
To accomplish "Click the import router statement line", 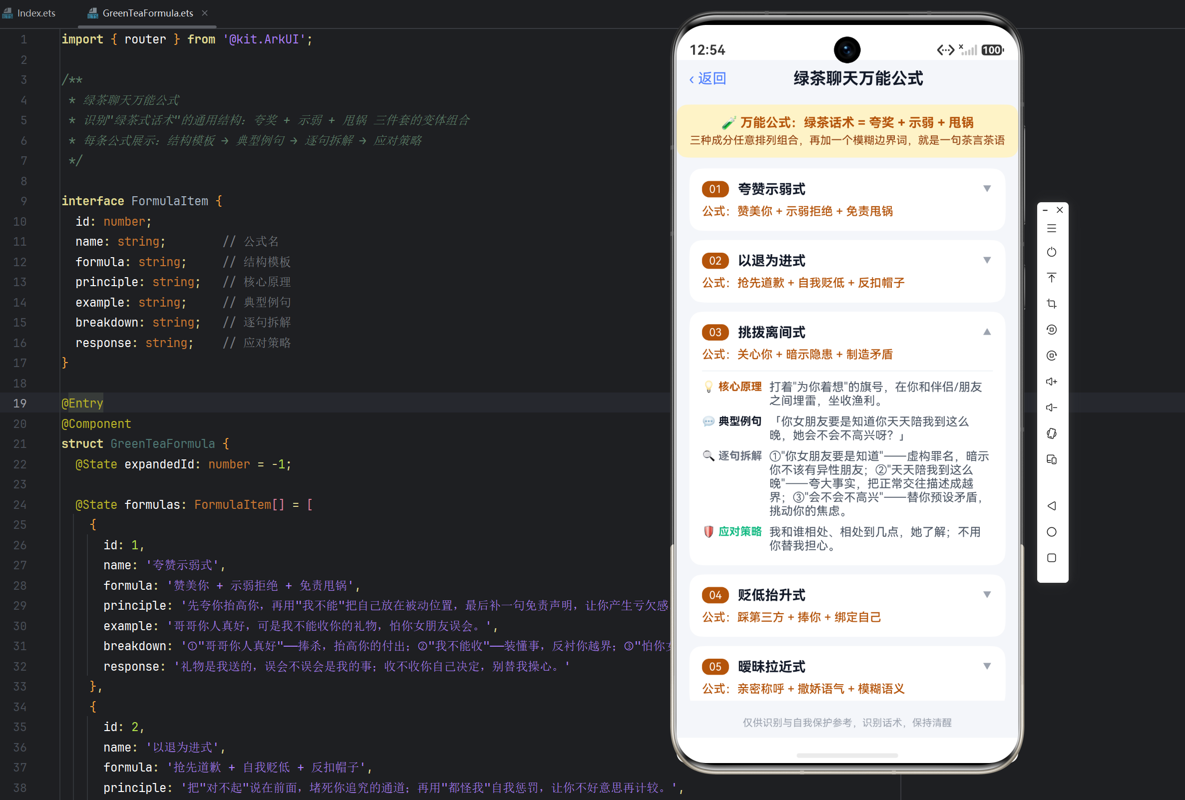I will pos(187,39).
